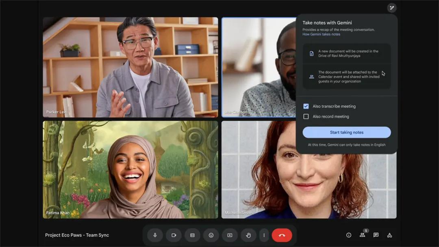Click the Gemini pencil icon at top right
This screenshot has height=247, width=439.
pyautogui.click(x=392, y=8)
